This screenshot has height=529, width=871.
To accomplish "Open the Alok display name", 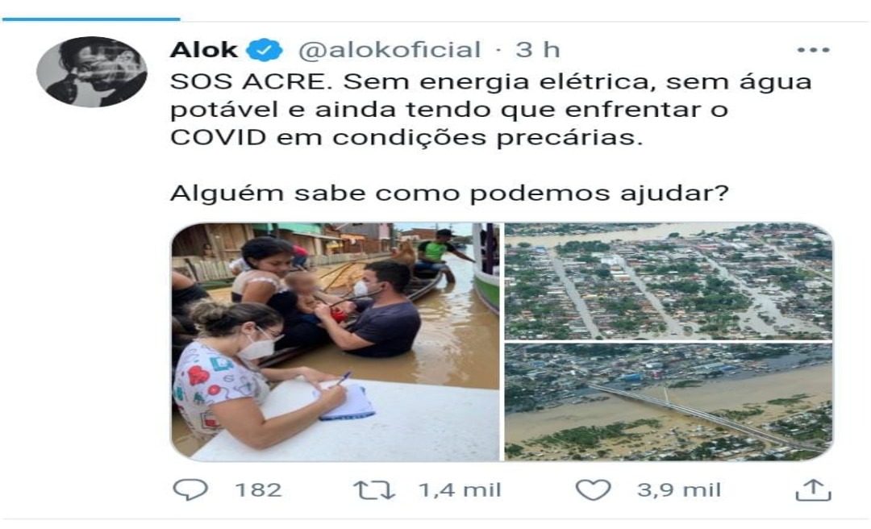I will tap(204, 50).
